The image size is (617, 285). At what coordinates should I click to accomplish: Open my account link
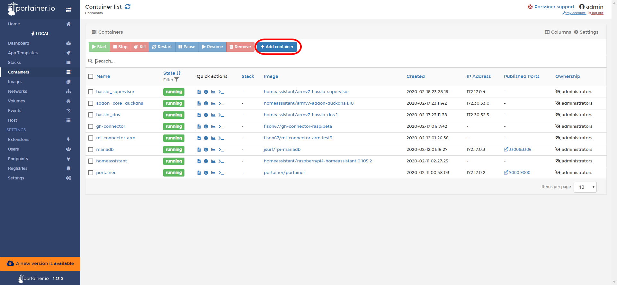pyautogui.click(x=574, y=13)
